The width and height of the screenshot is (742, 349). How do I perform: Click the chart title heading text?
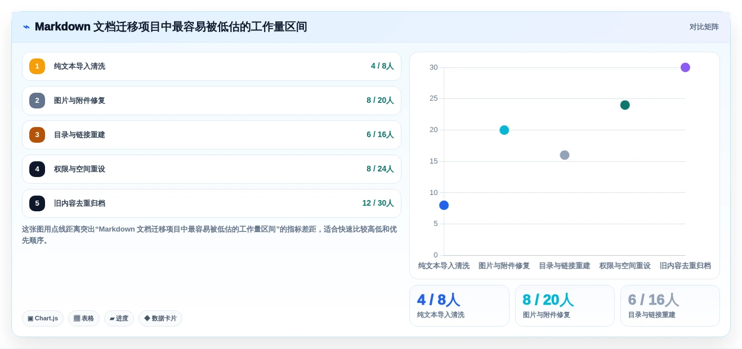[x=171, y=27]
